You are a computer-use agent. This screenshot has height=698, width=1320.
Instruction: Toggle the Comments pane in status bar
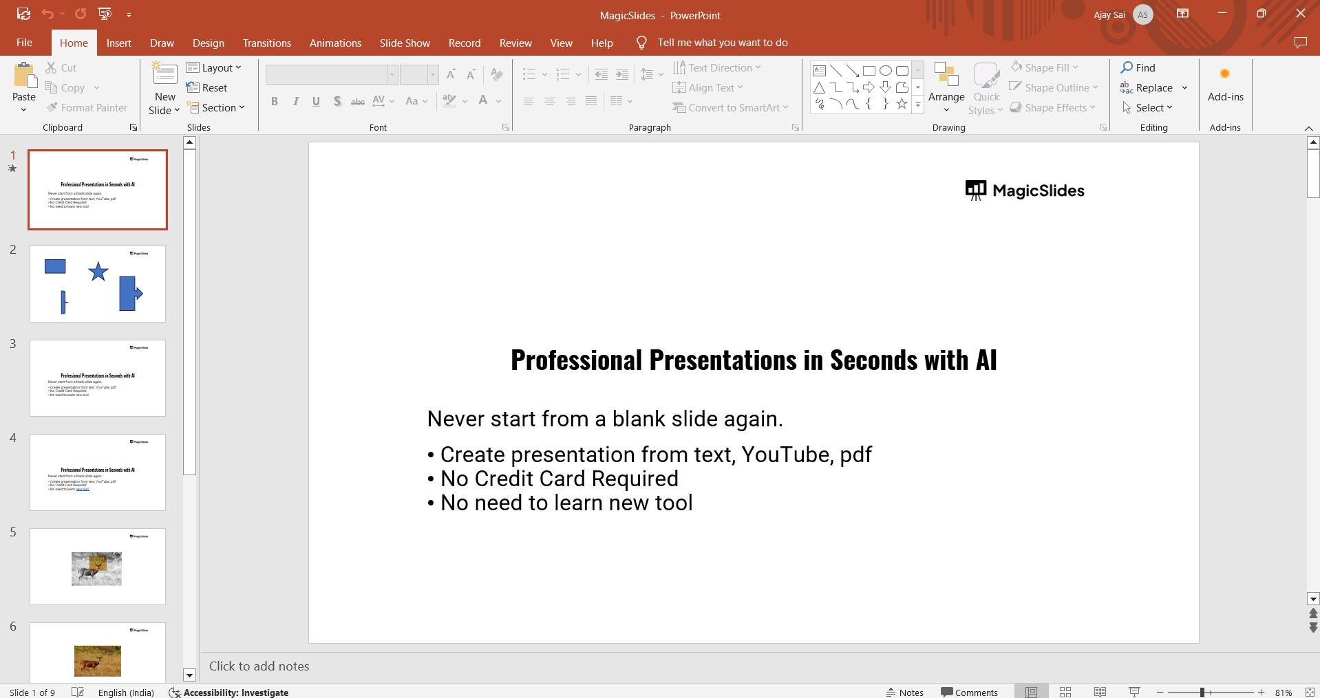(969, 692)
